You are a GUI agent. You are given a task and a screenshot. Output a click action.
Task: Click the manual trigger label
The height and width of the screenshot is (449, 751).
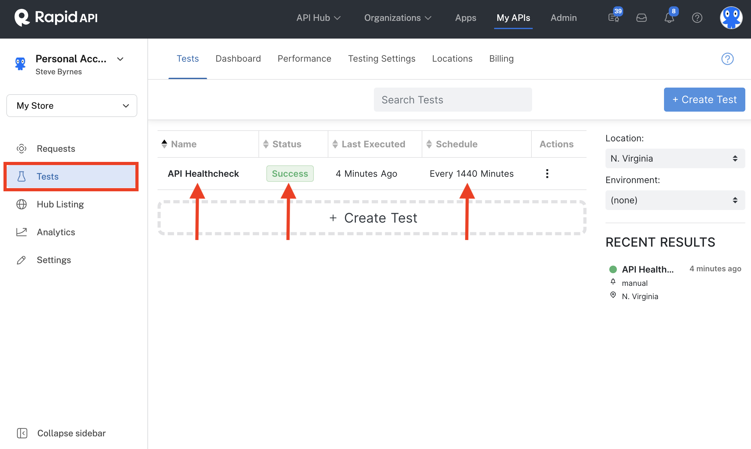(x=635, y=283)
